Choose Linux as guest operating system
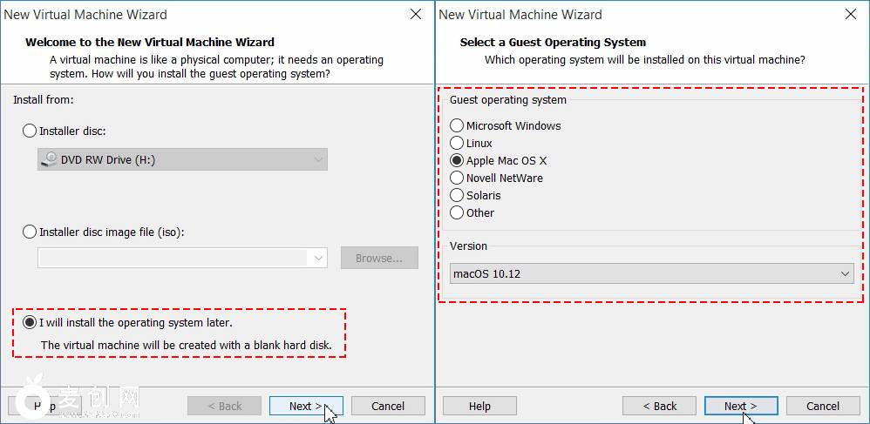Screen dimensions: 870x424 [x=457, y=144]
